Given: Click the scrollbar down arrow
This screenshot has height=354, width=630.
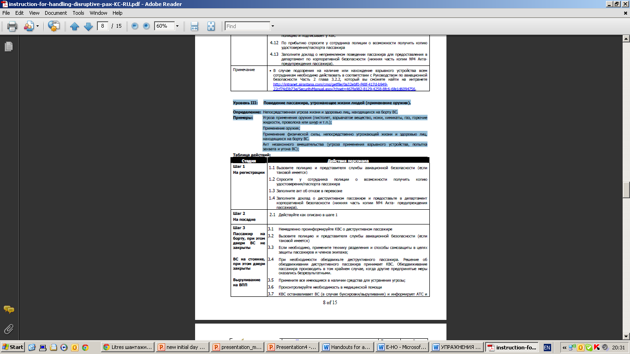Looking at the screenshot, I should [x=626, y=337].
